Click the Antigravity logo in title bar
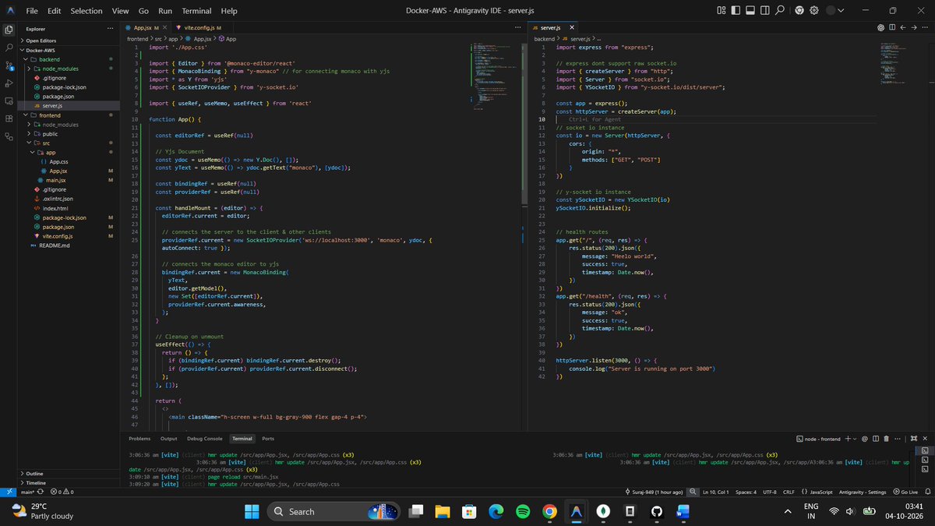935x526 pixels. click(9, 11)
